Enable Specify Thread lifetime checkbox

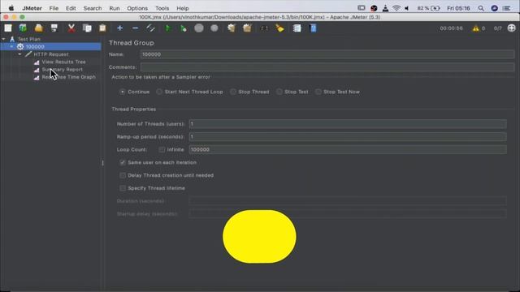[123, 188]
